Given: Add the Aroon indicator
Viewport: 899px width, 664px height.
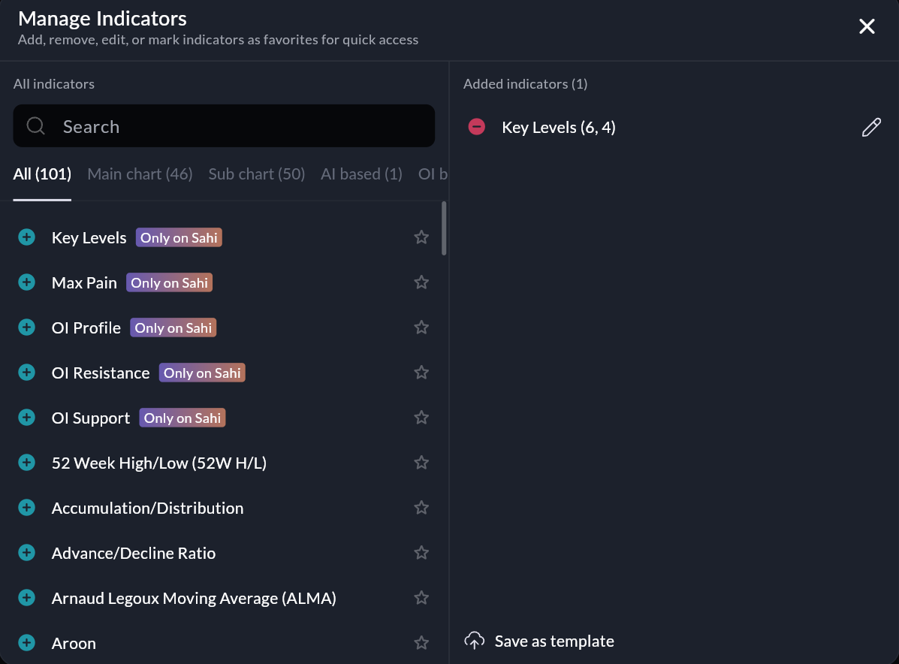Looking at the screenshot, I should point(26,643).
